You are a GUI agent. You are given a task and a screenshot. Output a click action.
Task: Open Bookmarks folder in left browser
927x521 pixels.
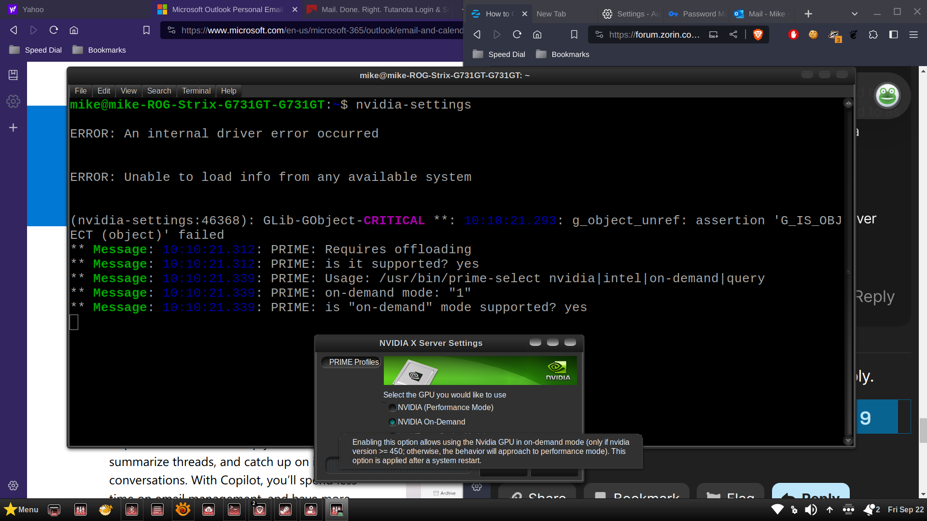(99, 50)
